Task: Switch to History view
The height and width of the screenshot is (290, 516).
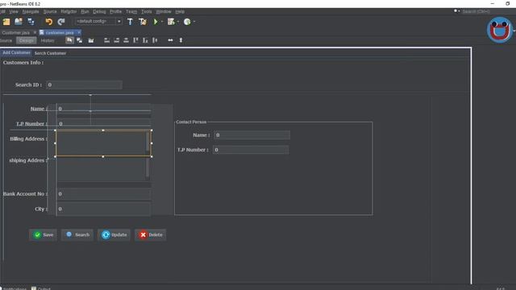Action: [x=48, y=40]
